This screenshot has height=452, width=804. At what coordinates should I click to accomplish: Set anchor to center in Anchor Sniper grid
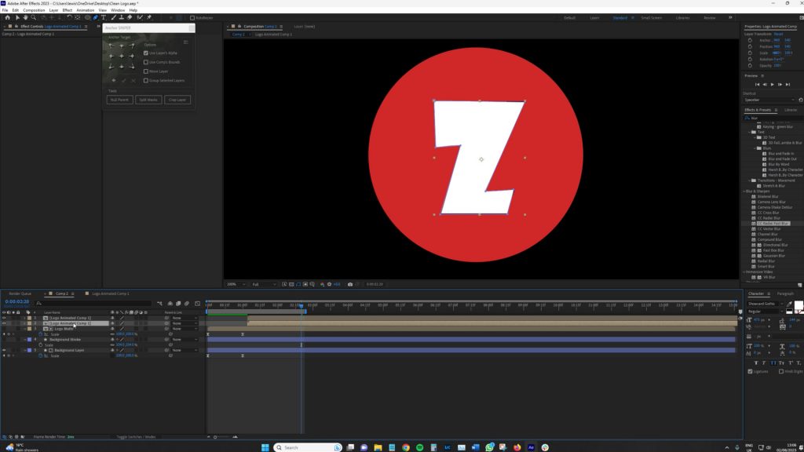click(x=122, y=56)
